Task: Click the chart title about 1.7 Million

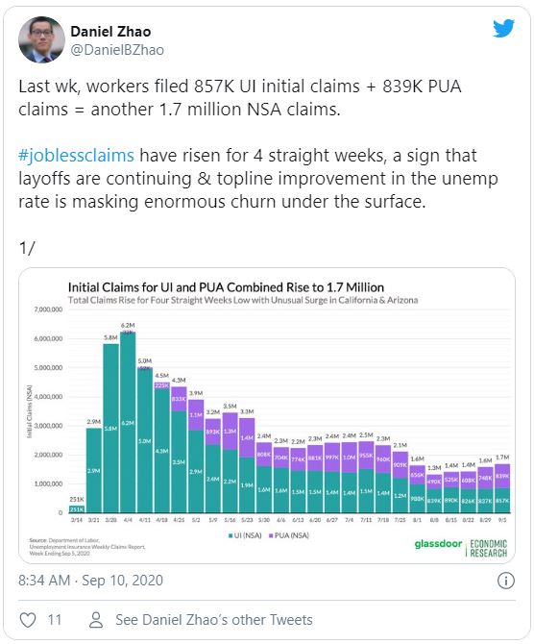Action: [x=226, y=287]
